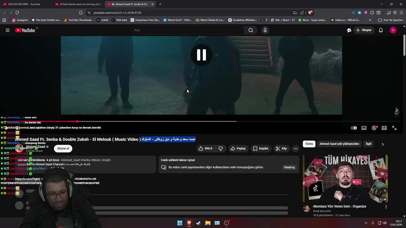The height and width of the screenshot is (228, 406).
Task: Toggle the autoplay switch in player
Action: coord(354,128)
